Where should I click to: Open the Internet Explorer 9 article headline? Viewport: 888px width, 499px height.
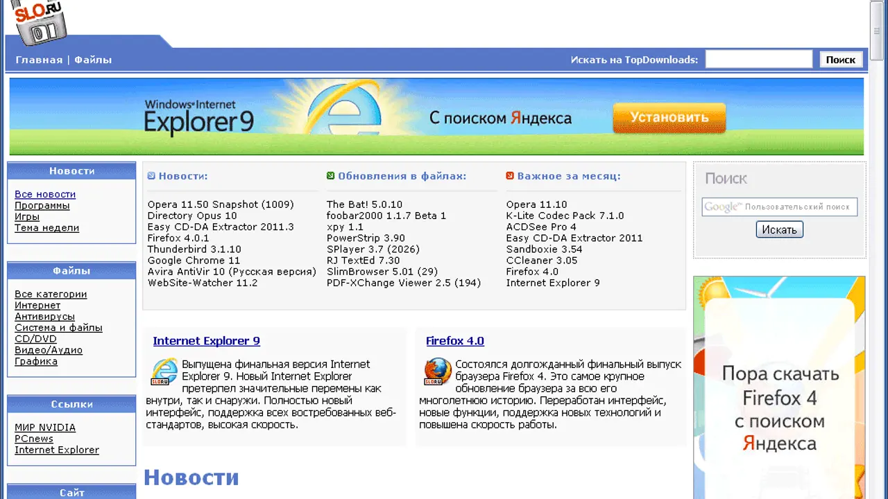206,341
